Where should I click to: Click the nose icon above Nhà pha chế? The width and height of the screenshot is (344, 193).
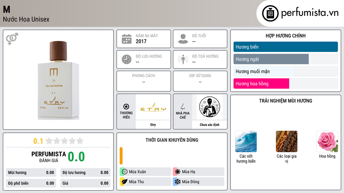coord(182,107)
